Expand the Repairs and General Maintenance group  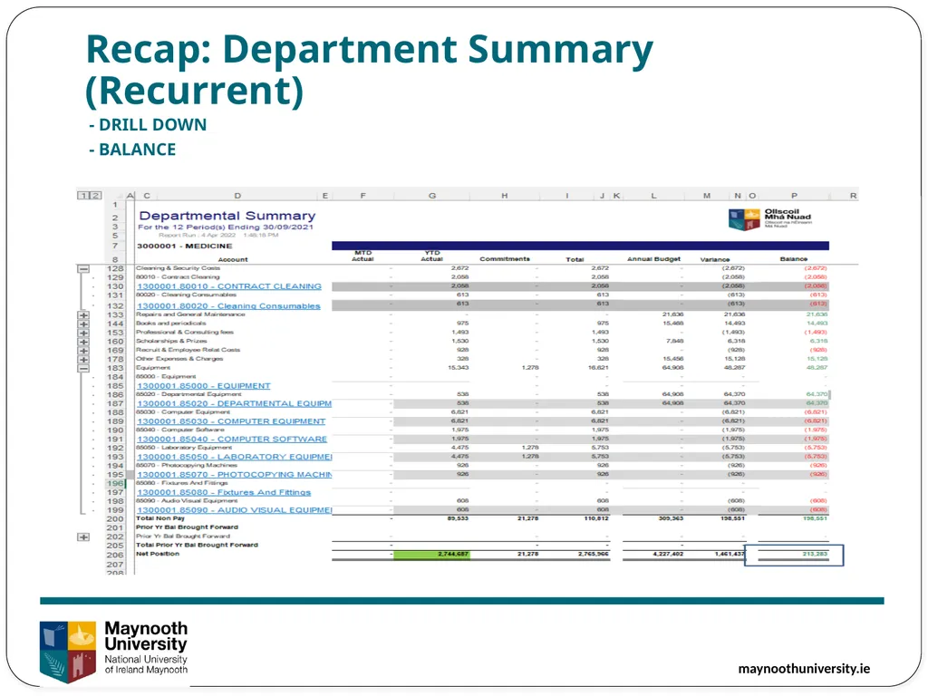83,315
